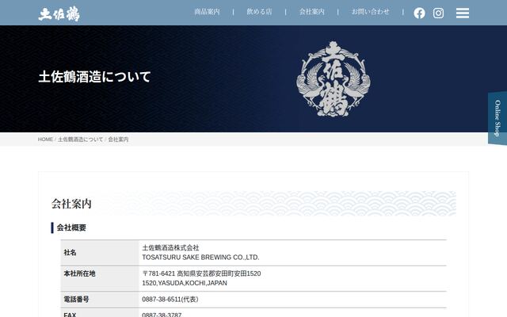
Task: Select the 〒781-6421 address line
Action: [201, 273]
